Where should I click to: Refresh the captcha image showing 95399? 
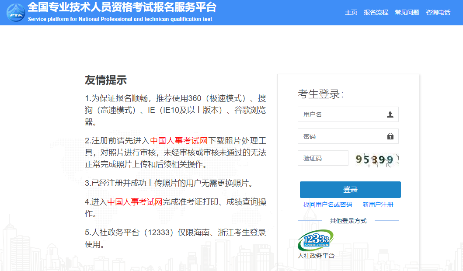point(377,159)
